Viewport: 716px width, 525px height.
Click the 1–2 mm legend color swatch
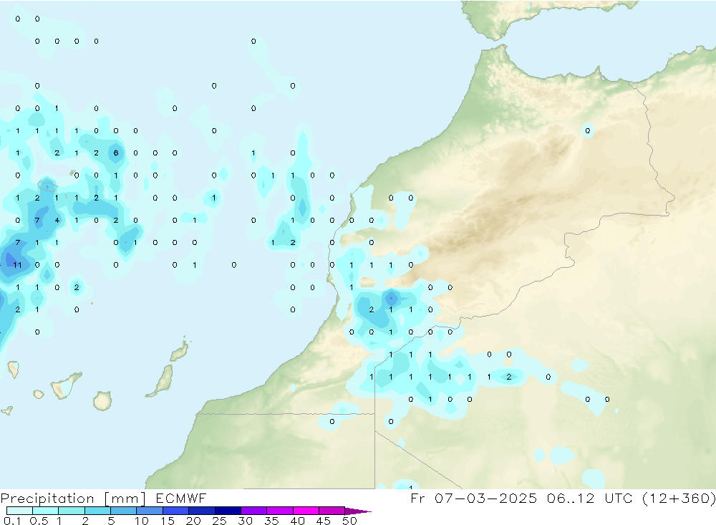[x=72, y=511]
